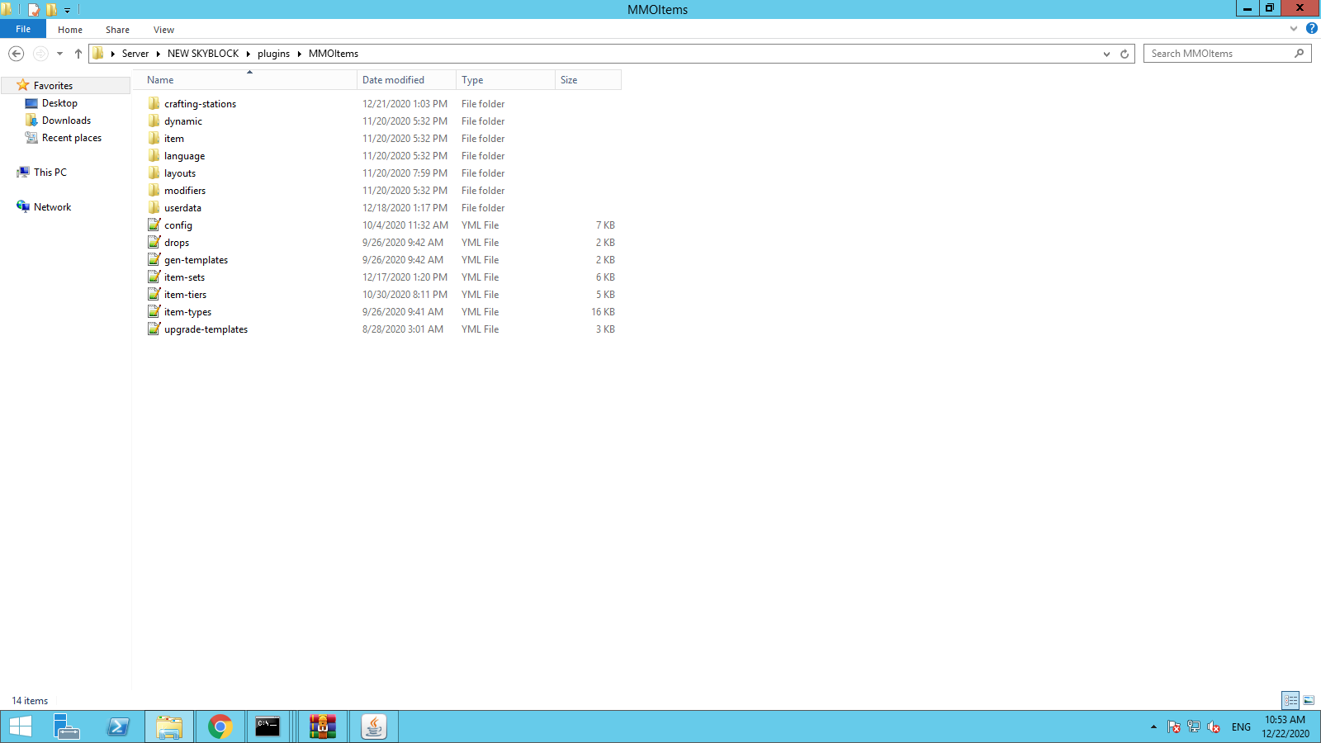Select the drops YML file icon

tap(154, 242)
